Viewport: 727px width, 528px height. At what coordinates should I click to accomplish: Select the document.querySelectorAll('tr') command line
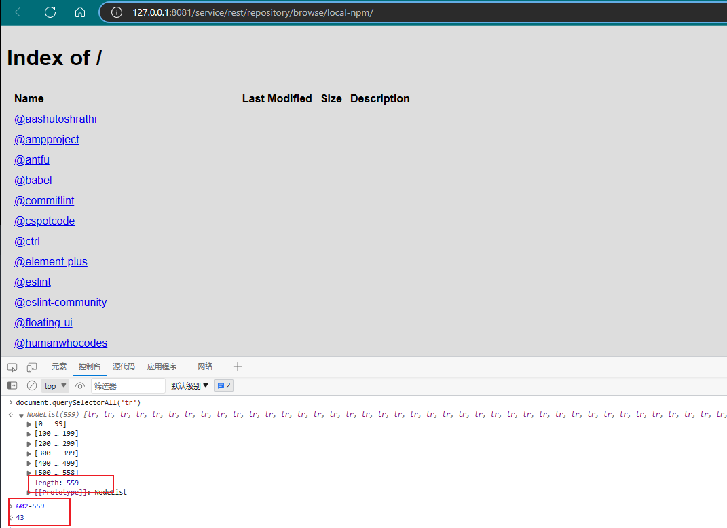[x=78, y=402]
